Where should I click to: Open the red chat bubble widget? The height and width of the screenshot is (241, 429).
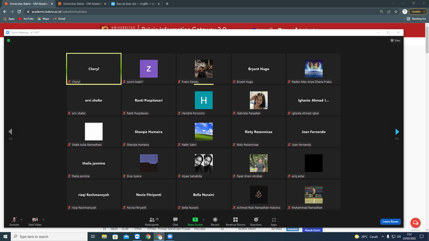(416, 223)
